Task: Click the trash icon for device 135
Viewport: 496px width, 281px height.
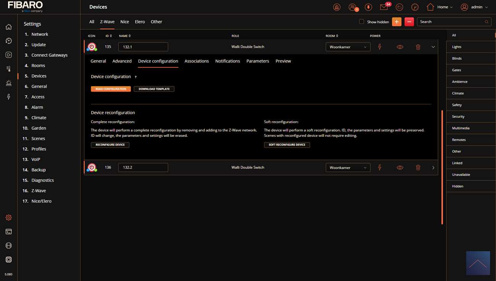Action: pos(418,47)
